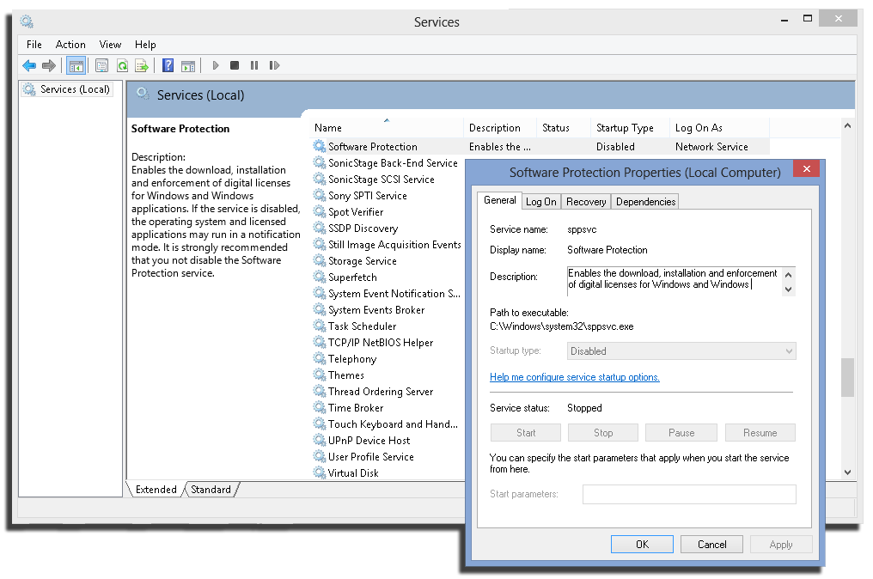Open the Help menu
873x579 pixels.
(145, 45)
